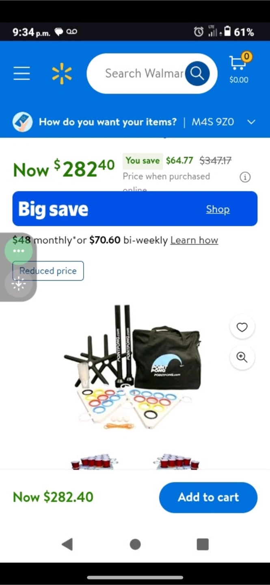Screen dimensions: 270x585
Task: Tap the Android back navigation triangle
Action: [x=67, y=544]
